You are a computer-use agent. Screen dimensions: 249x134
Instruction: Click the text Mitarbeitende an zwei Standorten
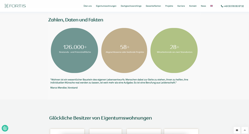click(175, 52)
